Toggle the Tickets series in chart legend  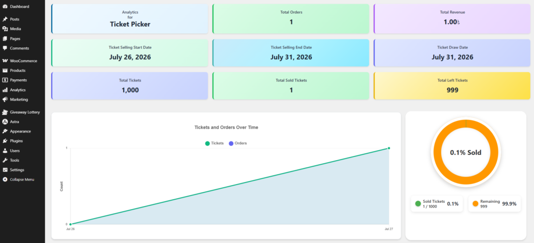coord(214,143)
